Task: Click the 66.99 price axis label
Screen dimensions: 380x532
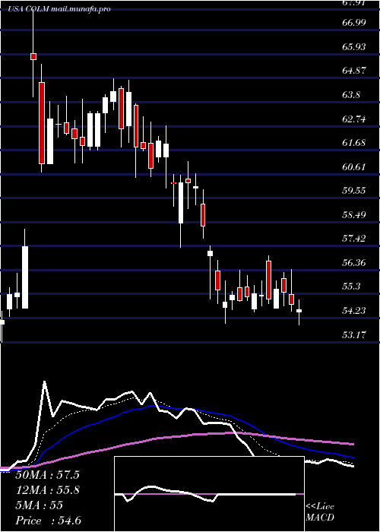Action: tap(354, 23)
